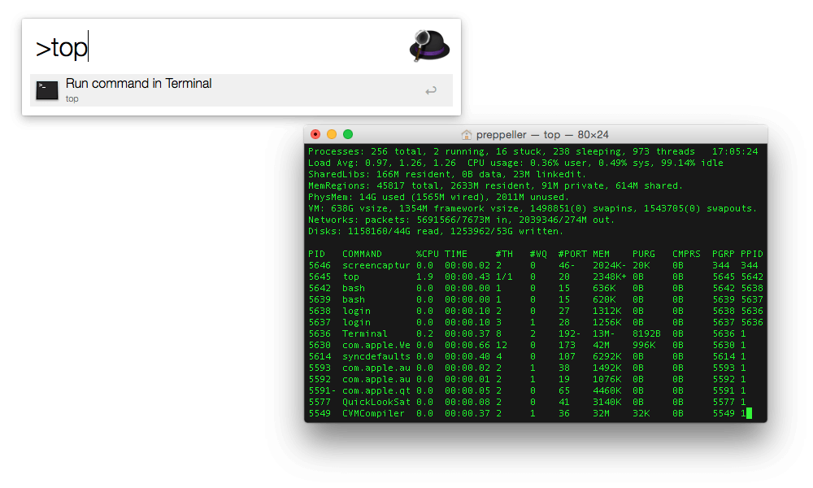813x488 pixels.
Task: Click the 'login' process with PID 5637
Action: point(356,323)
